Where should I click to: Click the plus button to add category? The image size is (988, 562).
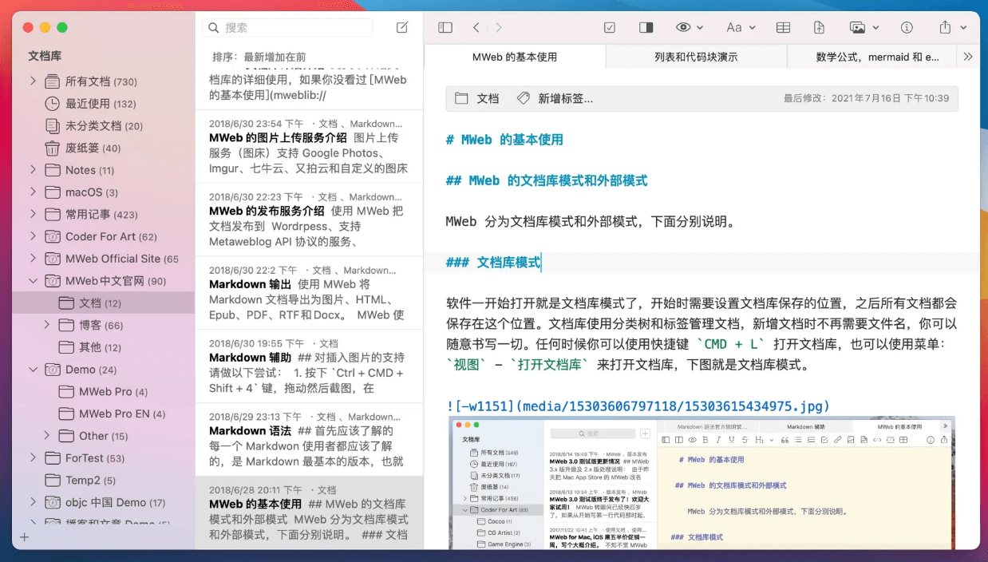[x=24, y=537]
